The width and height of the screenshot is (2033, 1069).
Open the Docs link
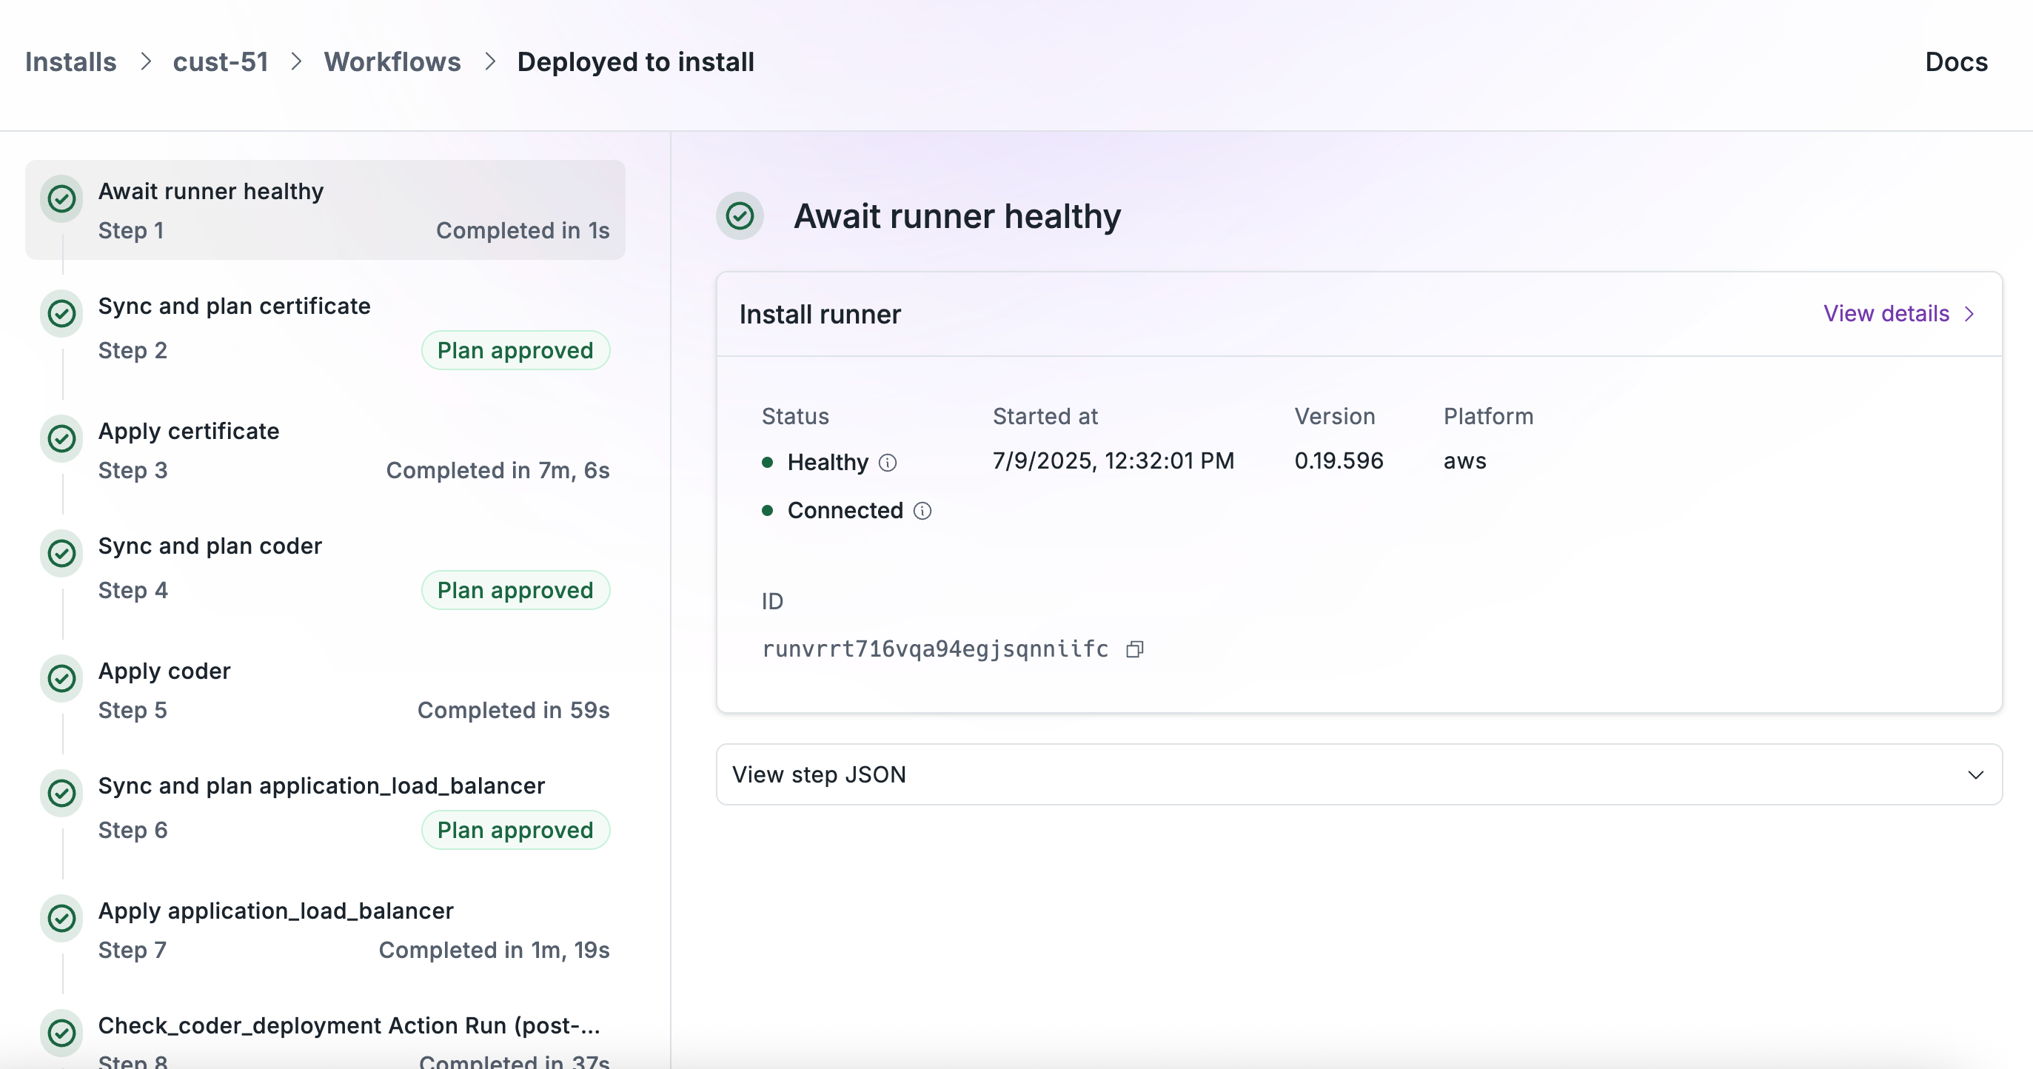pyautogui.click(x=1957, y=61)
